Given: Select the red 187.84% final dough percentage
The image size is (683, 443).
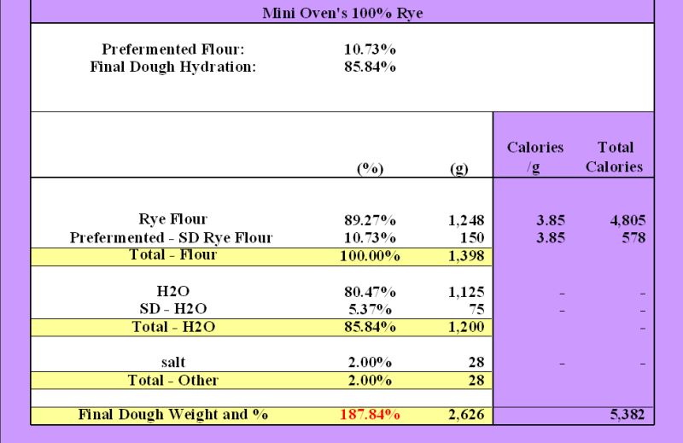Looking at the screenshot, I should tap(370, 416).
